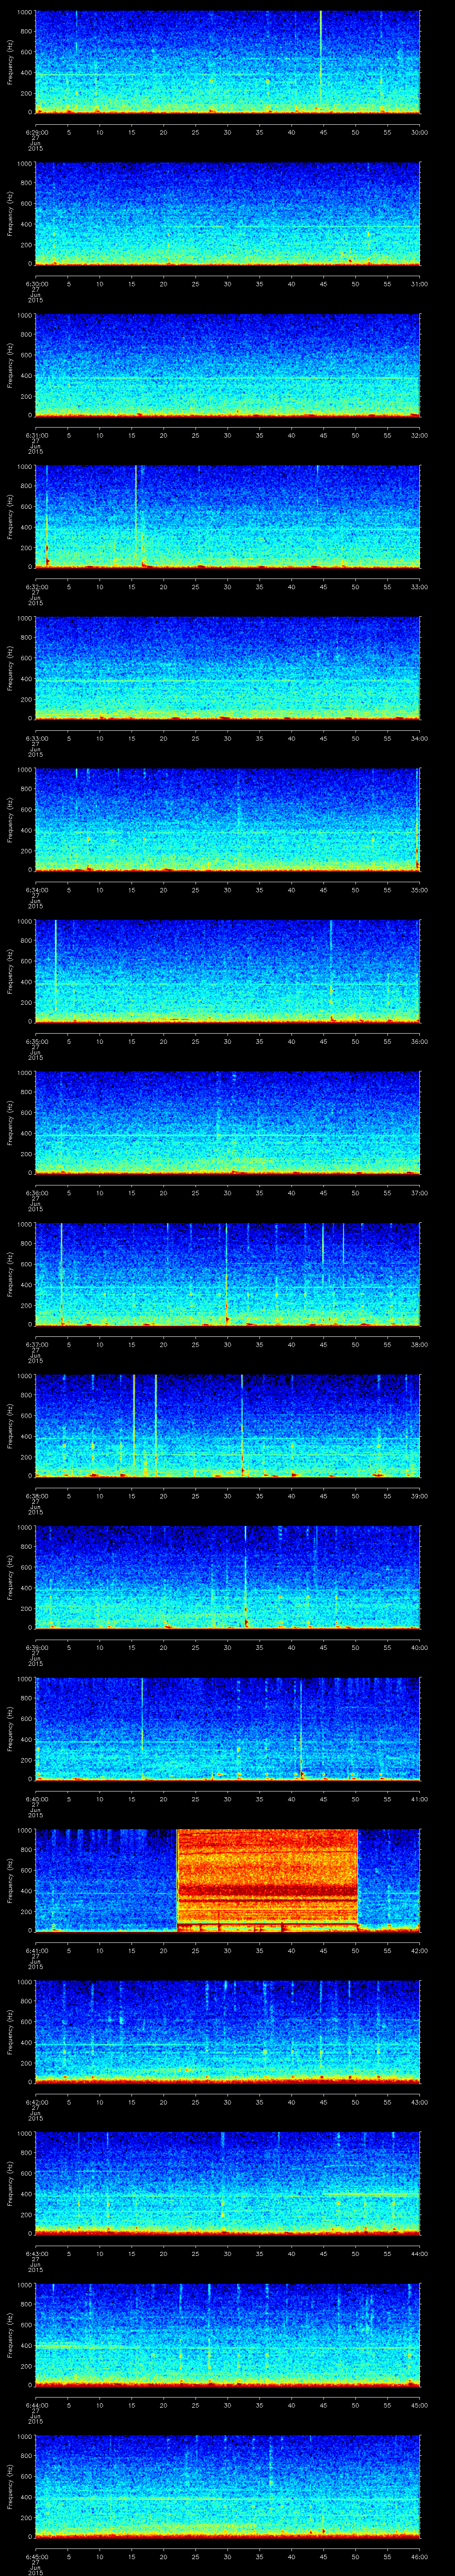Click the 6:36 spectrogram plot

[227, 1123]
